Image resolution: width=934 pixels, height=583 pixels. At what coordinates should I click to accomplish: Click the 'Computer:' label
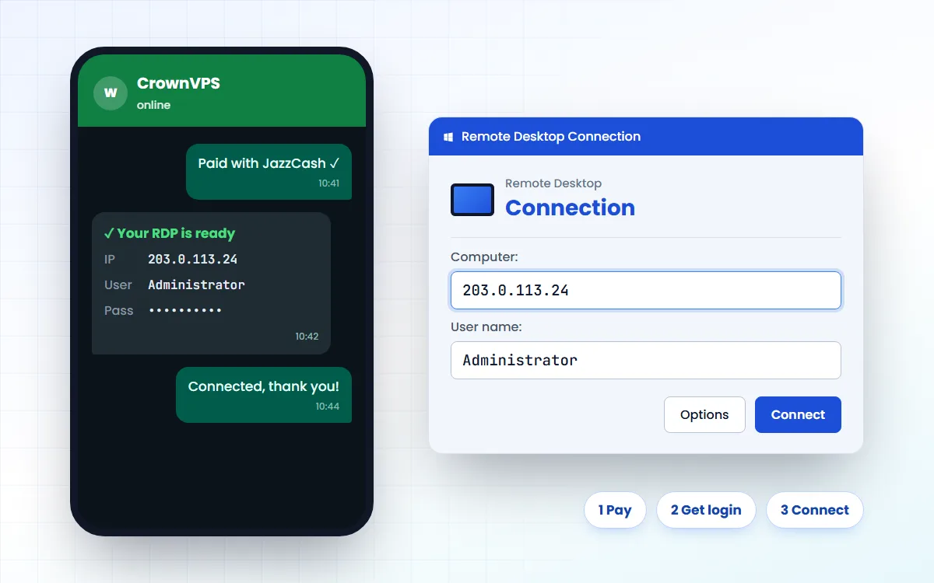(x=484, y=257)
